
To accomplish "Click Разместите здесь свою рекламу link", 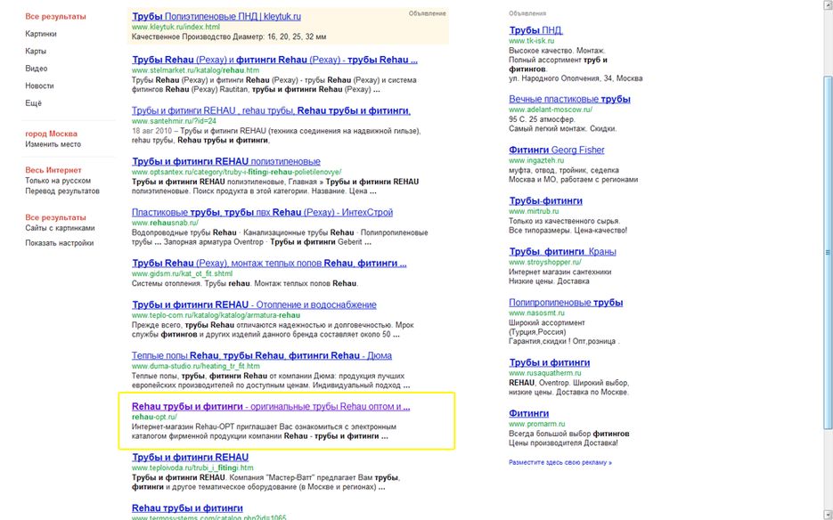I will pyautogui.click(x=560, y=462).
